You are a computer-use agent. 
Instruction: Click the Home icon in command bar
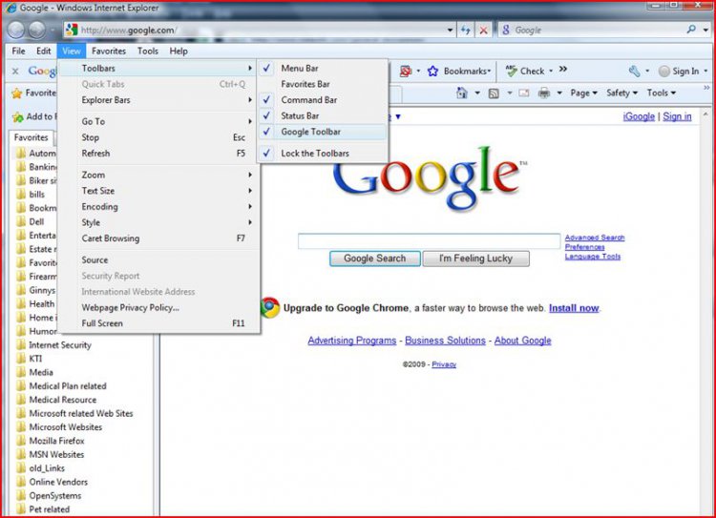462,93
